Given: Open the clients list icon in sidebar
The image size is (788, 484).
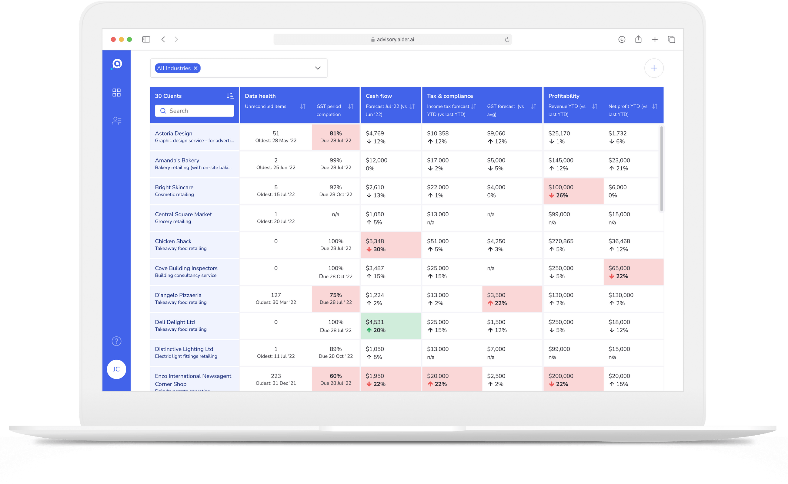Looking at the screenshot, I should 116,121.
